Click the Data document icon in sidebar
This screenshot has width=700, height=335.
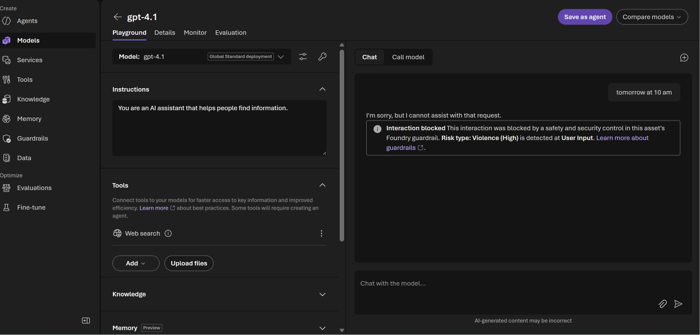pos(6,158)
